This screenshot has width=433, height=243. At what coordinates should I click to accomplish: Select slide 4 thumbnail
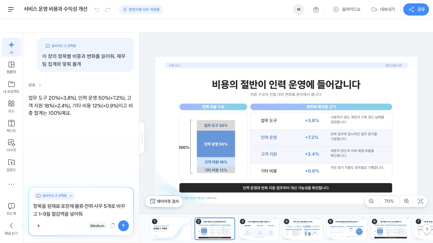pos(303,229)
